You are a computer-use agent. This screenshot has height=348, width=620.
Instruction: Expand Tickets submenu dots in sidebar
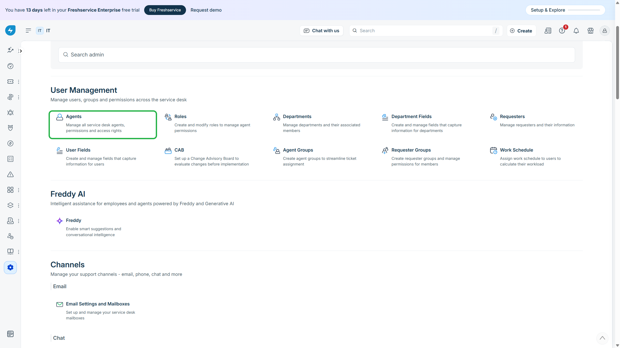(x=18, y=82)
